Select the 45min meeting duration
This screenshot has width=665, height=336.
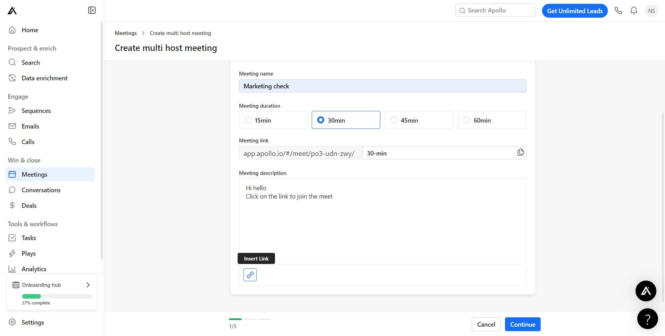click(394, 120)
